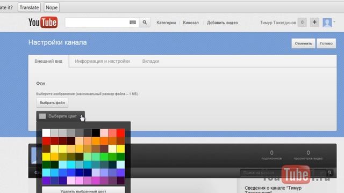Select the cream pale-yellow swatch

[x=112, y=149]
